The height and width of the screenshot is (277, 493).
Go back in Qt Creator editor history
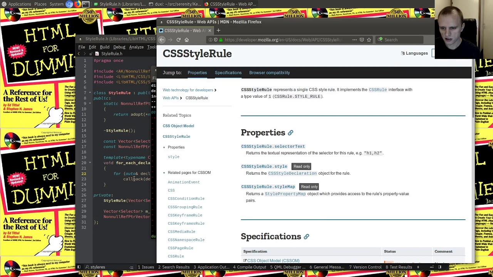tap(79, 54)
